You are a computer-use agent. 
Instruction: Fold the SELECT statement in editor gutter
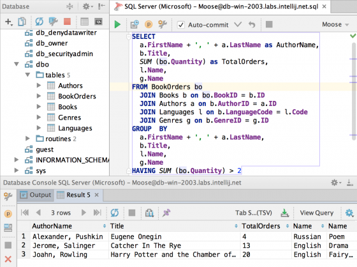point(128,36)
